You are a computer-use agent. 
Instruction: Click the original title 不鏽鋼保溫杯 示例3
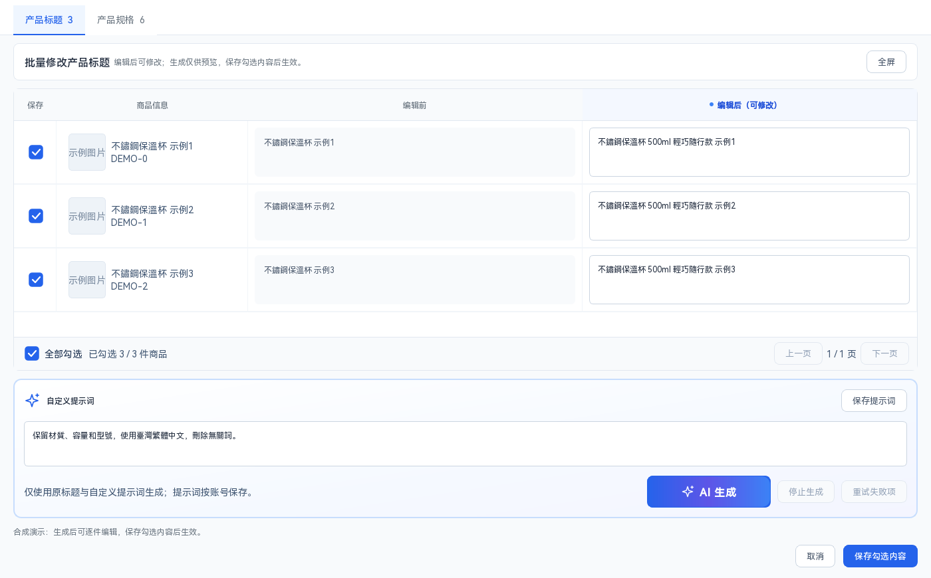(299, 270)
